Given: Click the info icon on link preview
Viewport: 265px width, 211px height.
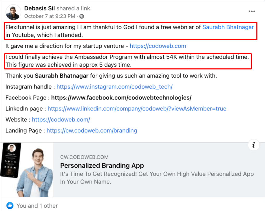Looking at the screenshot, I should tap(254, 145).
